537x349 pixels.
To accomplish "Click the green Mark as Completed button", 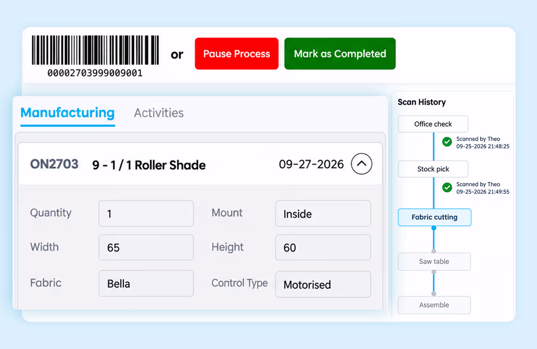I will [340, 54].
